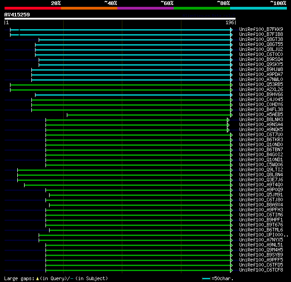Click the UniRef100_Q9SKY5 text
The height and width of the screenshot is (282, 291).
click(261, 65)
